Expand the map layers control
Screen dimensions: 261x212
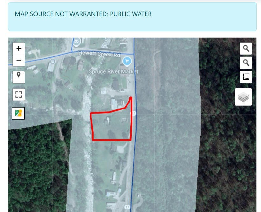click(243, 97)
